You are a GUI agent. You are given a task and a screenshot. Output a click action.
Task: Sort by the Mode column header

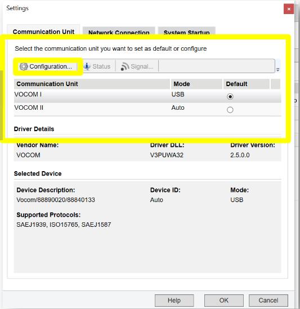(196, 84)
